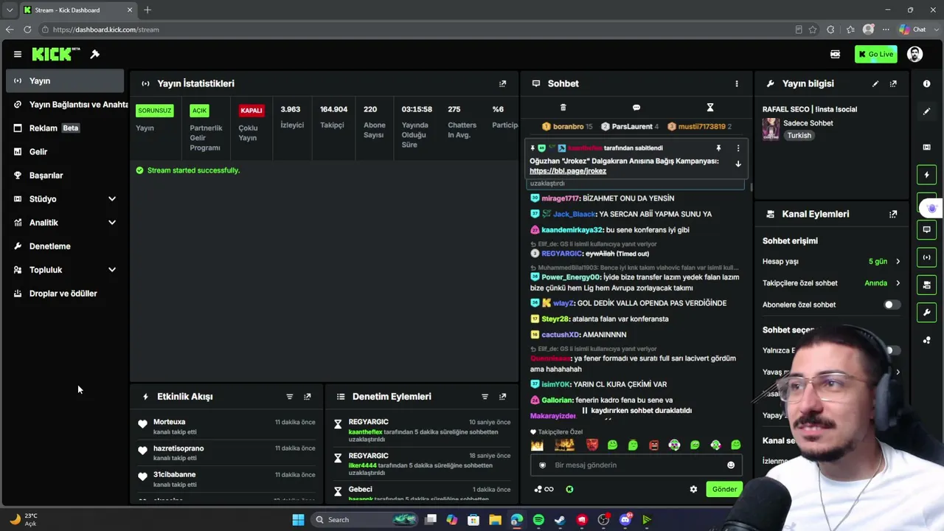Unpin the pinned chat message
Image resolution: width=944 pixels, height=531 pixels.
[x=718, y=148]
